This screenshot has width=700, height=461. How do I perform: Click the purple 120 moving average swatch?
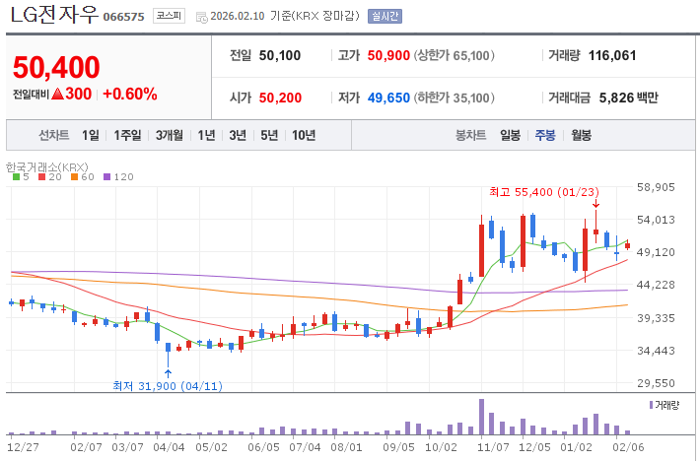click(106, 177)
